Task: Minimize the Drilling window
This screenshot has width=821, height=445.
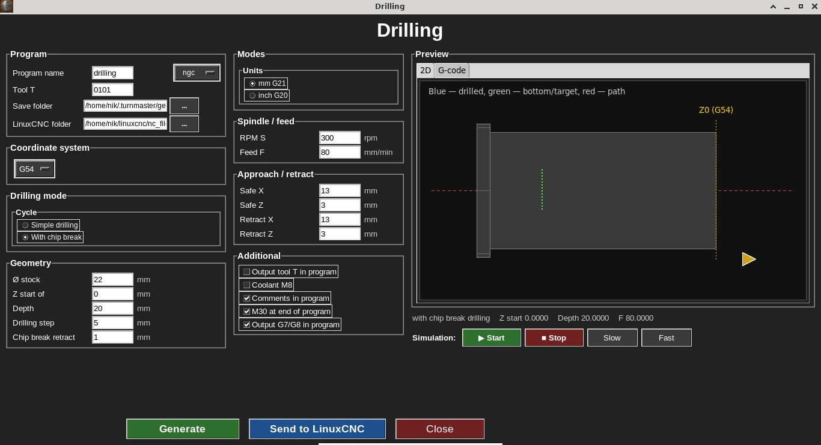Action: [787, 7]
